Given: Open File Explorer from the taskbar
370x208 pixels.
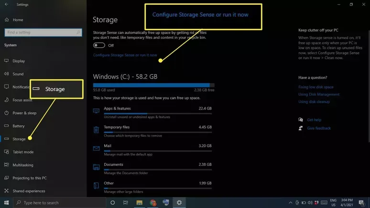Looking at the screenshot, I should pyautogui.click(x=139, y=203).
